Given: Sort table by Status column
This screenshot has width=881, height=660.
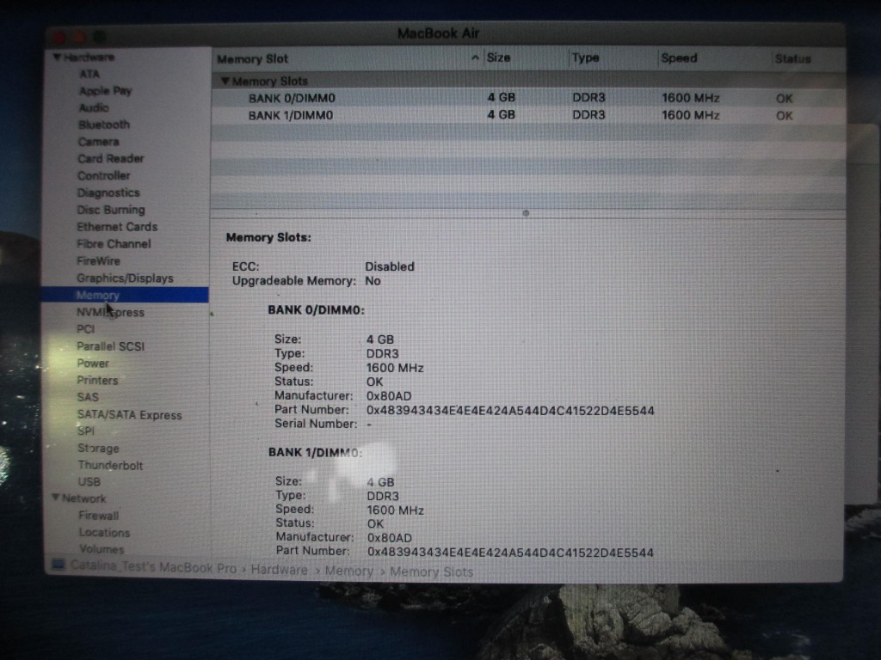Looking at the screenshot, I should [x=792, y=59].
